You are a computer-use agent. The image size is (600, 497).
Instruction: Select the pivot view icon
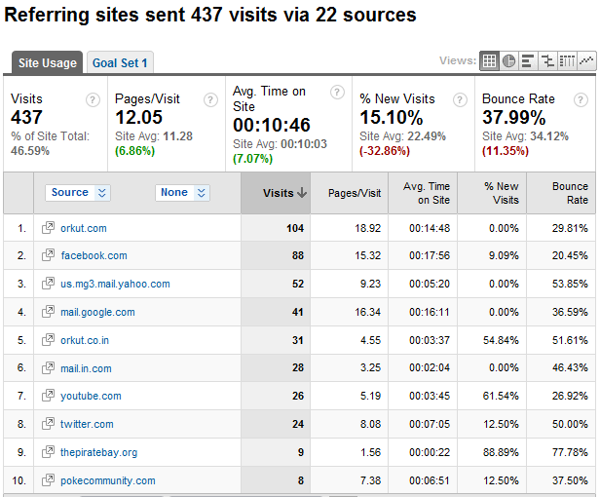coord(567,60)
